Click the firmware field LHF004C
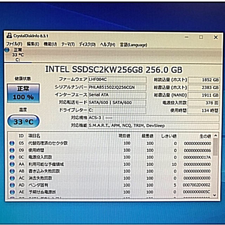The image size is (225, 225). pos(117,80)
